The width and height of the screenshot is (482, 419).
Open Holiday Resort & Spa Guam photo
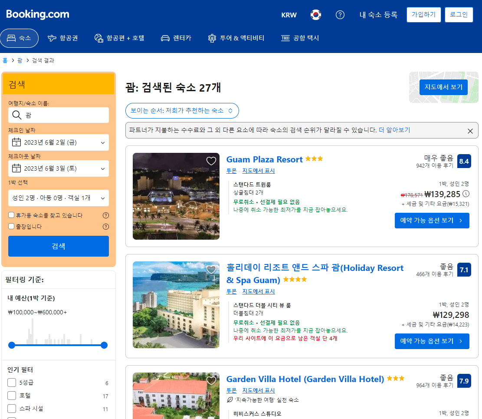[x=176, y=305]
